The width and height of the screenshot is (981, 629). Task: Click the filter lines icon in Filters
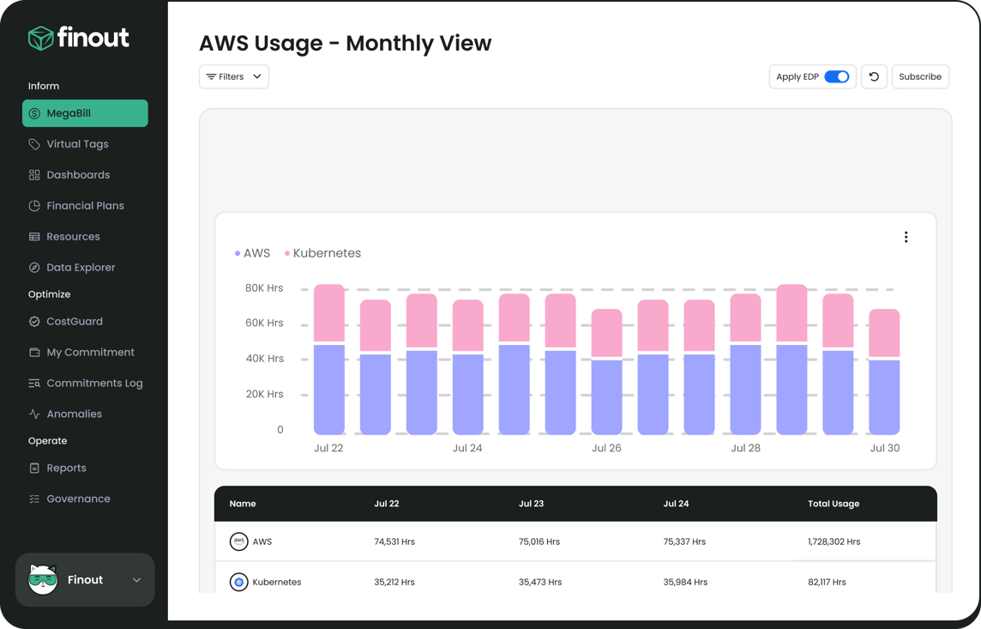coord(212,76)
